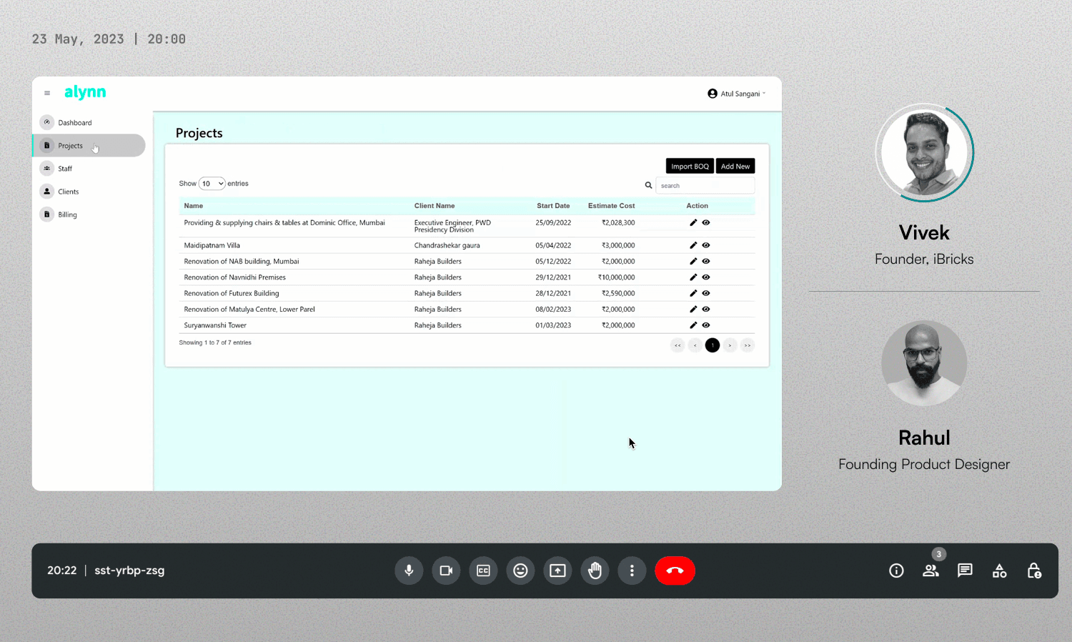Go to first page of pagination
Viewport: 1072px width, 642px height.
click(x=678, y=345)
